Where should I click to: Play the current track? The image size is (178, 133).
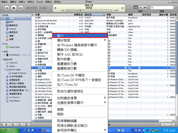[x=14, y=8]
